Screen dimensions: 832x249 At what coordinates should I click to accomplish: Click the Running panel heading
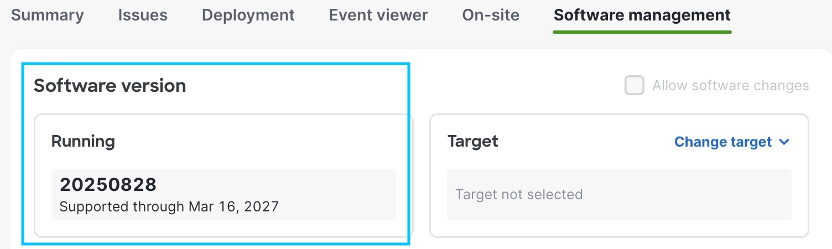(x=83, y=141)
